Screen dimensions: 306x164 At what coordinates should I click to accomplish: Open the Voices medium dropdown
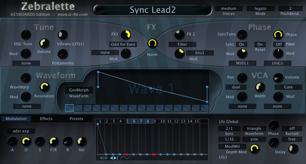coord(229,9)
